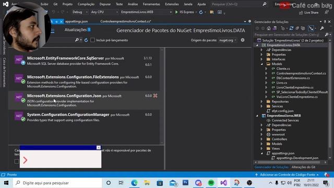Expand the Repositories folder
This screenshot has height=188, width=334.
(x=261, y=102)
